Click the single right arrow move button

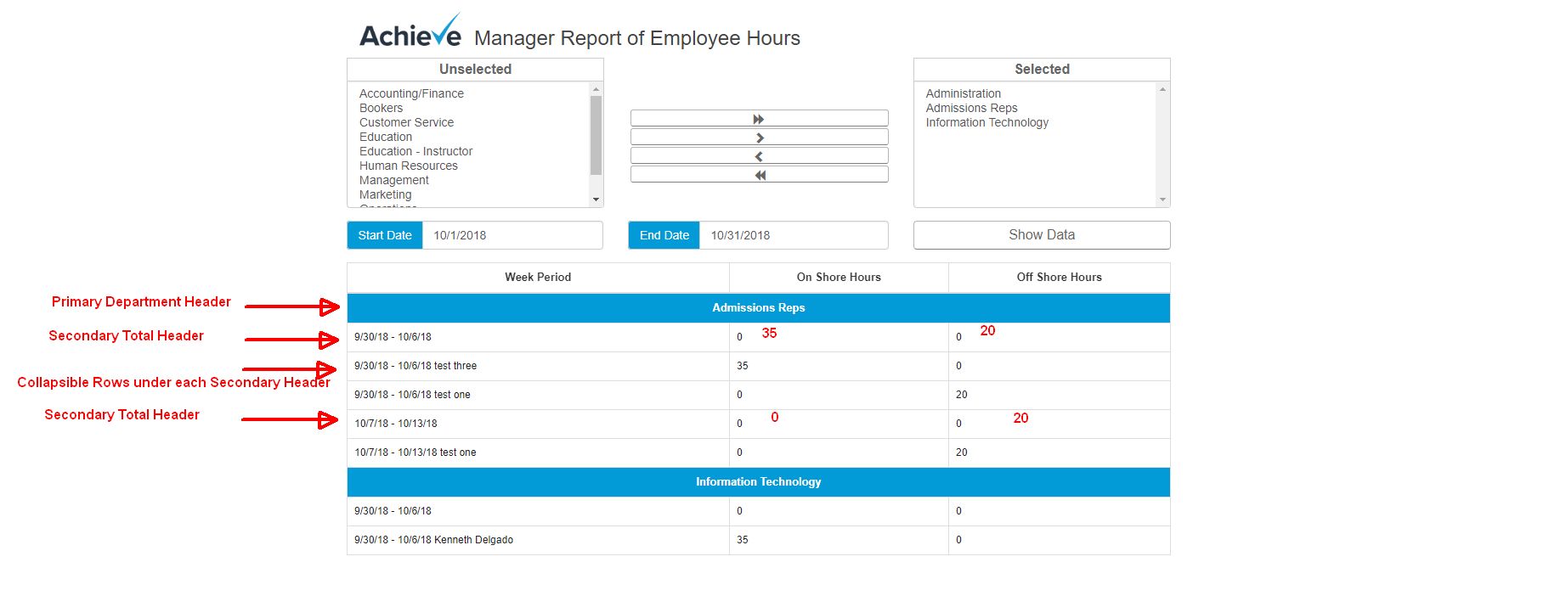click(759, 138)
